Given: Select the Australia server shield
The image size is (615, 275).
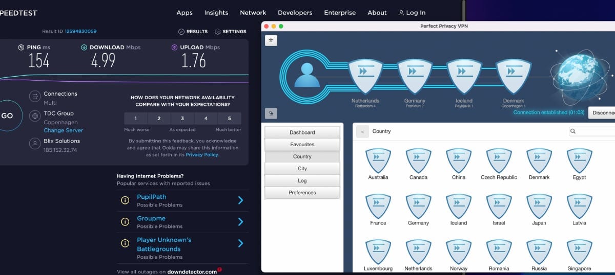Looking at the screenshot, I should tap(378, 161).
